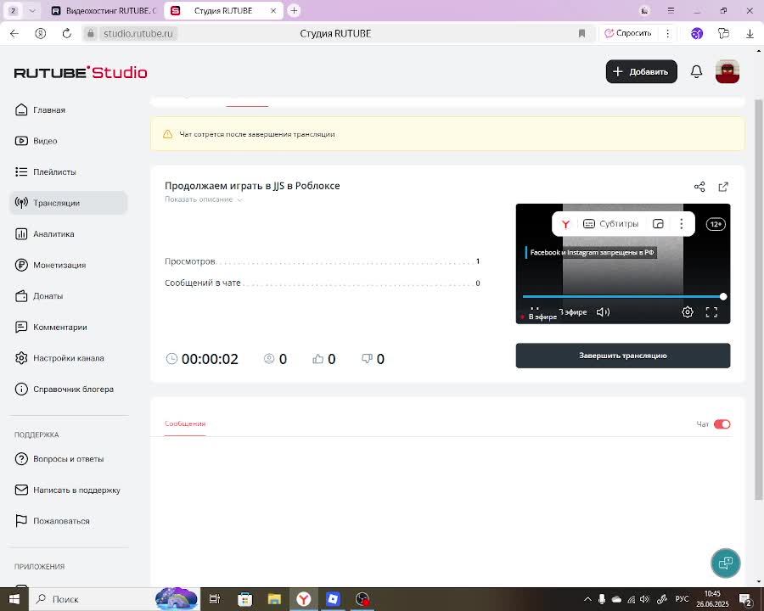
Task: Click the studio.rutube.ru address field
Action: coord(138,33)
